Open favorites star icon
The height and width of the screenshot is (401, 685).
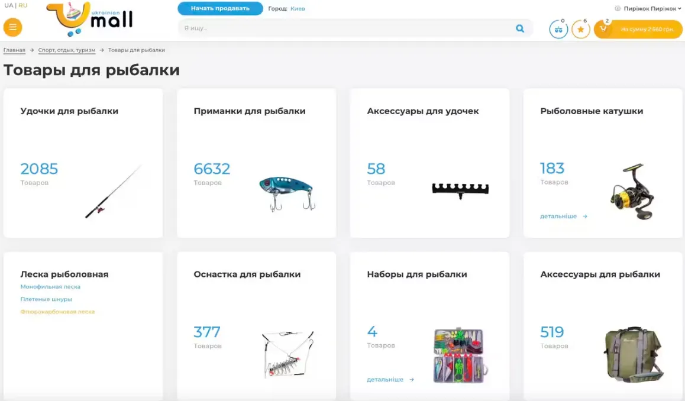(x=580, y=29)
